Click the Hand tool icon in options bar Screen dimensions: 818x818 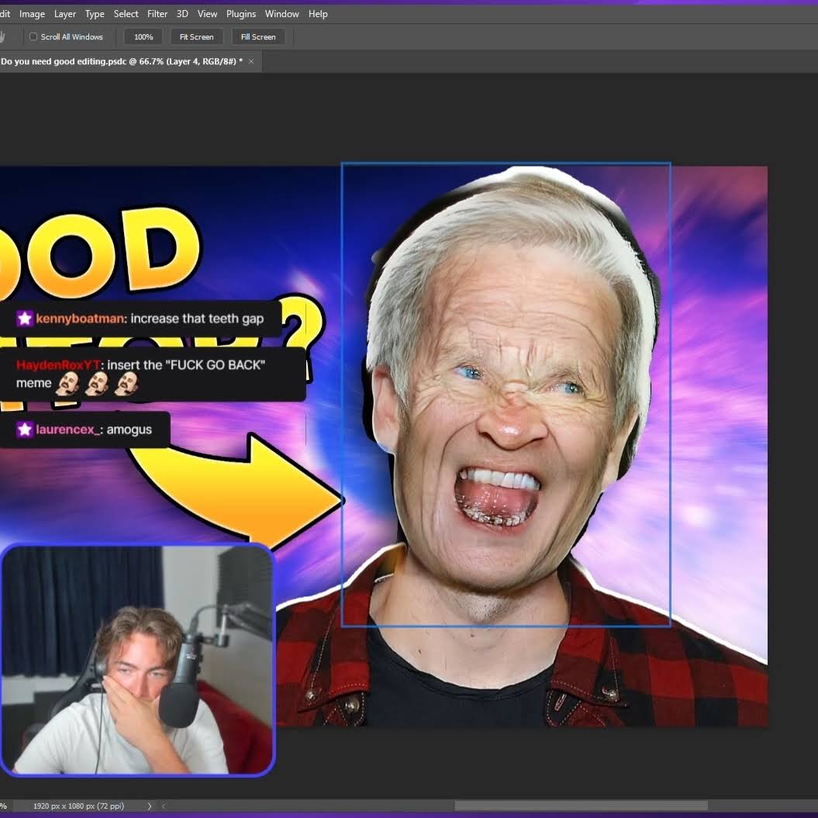click(2, 36)
